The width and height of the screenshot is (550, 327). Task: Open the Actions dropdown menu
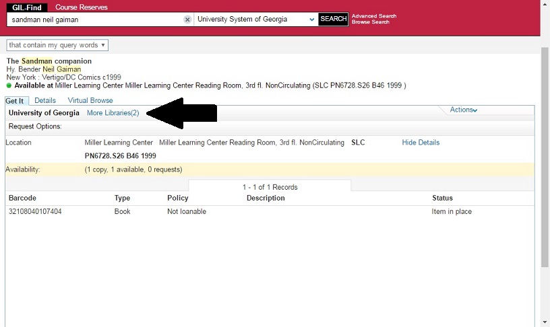[464, 110]
